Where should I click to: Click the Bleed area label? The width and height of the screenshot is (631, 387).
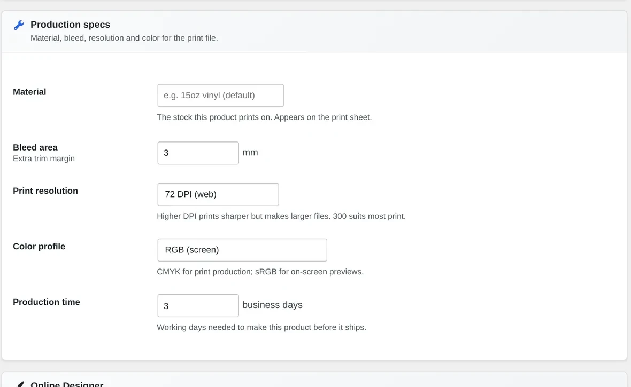tap(35, 147)
